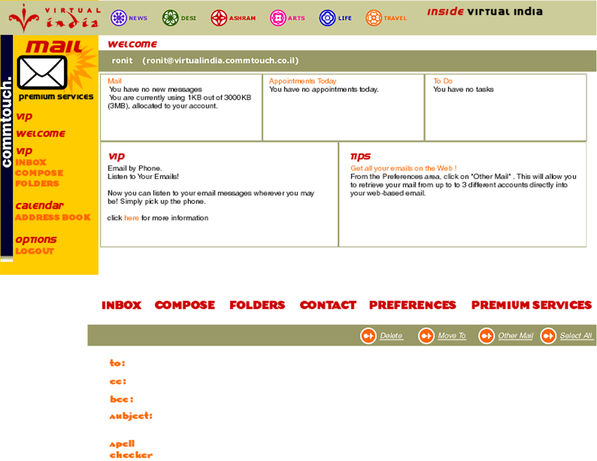Click the "cc:" field label
This screenshot has height=461, width=597.
118,382
